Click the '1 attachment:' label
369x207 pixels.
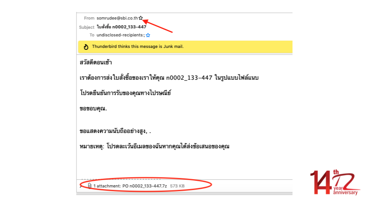coord(107,186)
